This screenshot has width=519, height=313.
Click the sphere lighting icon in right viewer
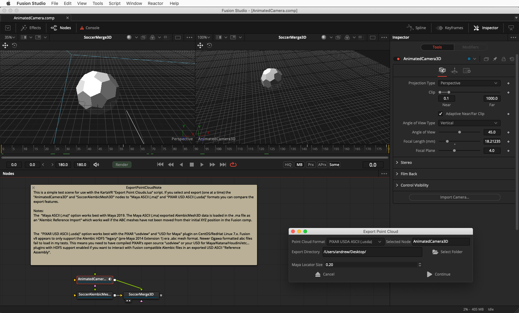(x=324, y=37)
